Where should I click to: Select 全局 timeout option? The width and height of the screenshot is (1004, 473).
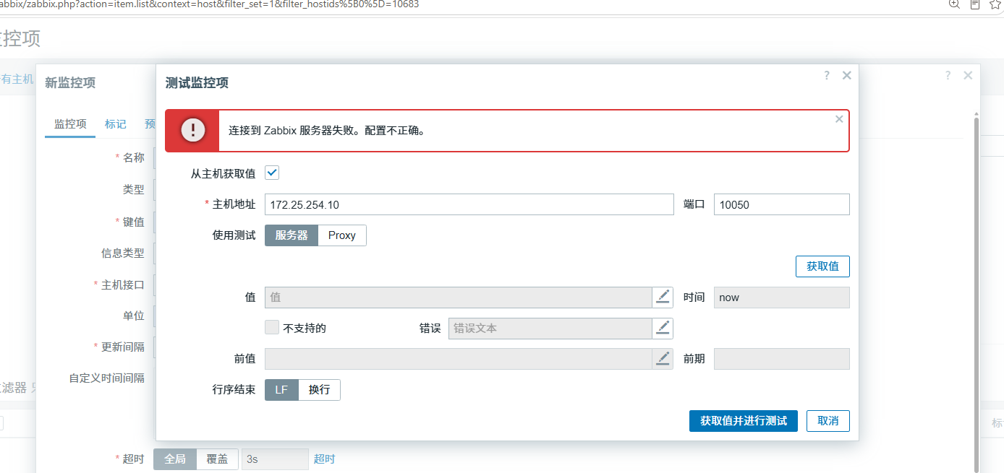[x=175, y=459]
